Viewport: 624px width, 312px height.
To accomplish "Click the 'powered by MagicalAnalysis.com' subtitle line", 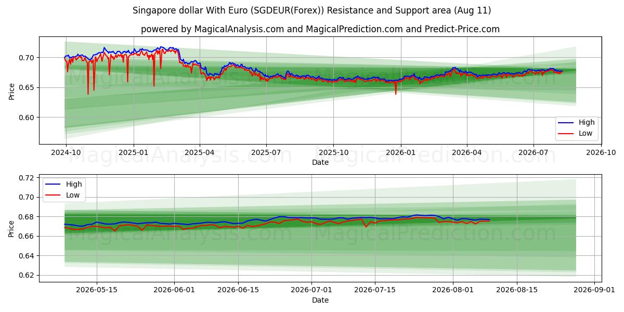I will (320, 29).
